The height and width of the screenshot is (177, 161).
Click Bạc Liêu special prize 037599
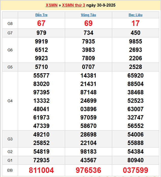click(135, 170)
